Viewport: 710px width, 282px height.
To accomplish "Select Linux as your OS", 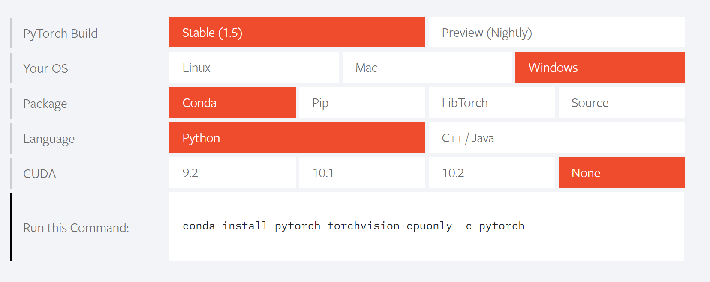I will click(254, 68).
